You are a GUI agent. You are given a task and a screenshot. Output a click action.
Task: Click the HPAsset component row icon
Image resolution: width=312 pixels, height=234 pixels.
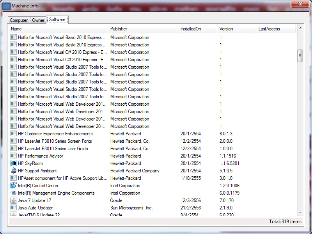tap(13, 178)
